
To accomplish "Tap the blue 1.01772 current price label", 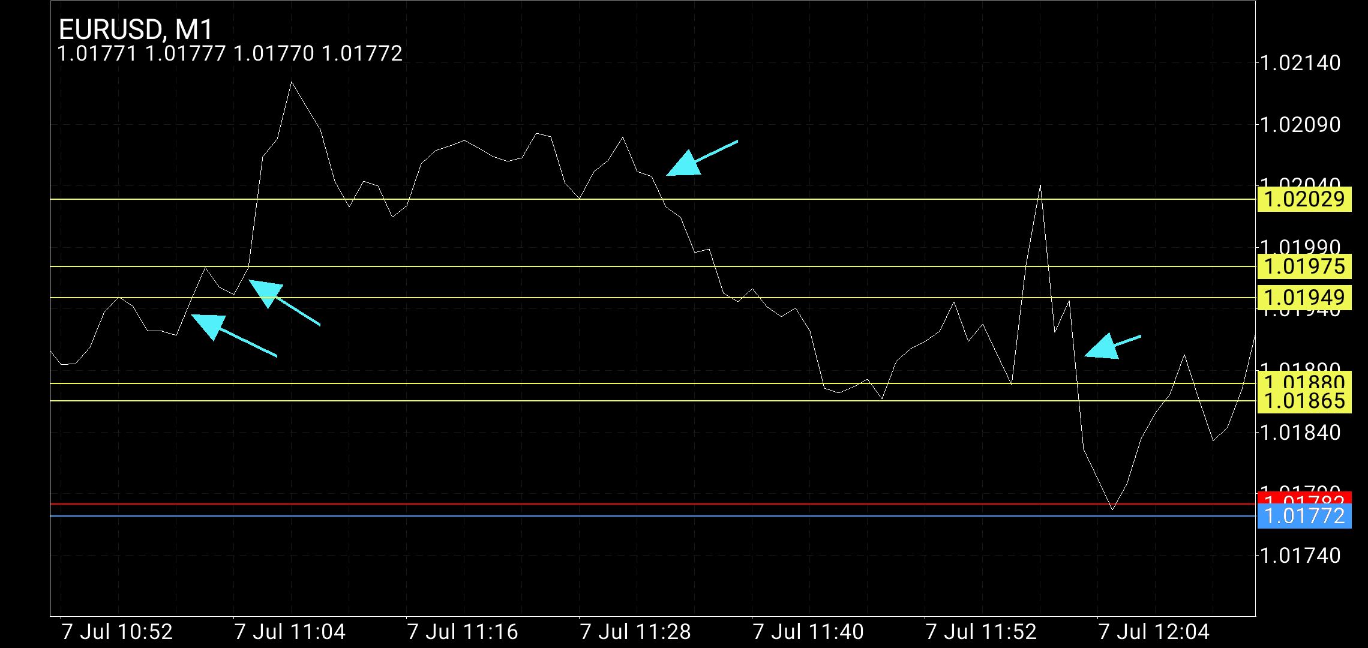I will pos(1304,516).
